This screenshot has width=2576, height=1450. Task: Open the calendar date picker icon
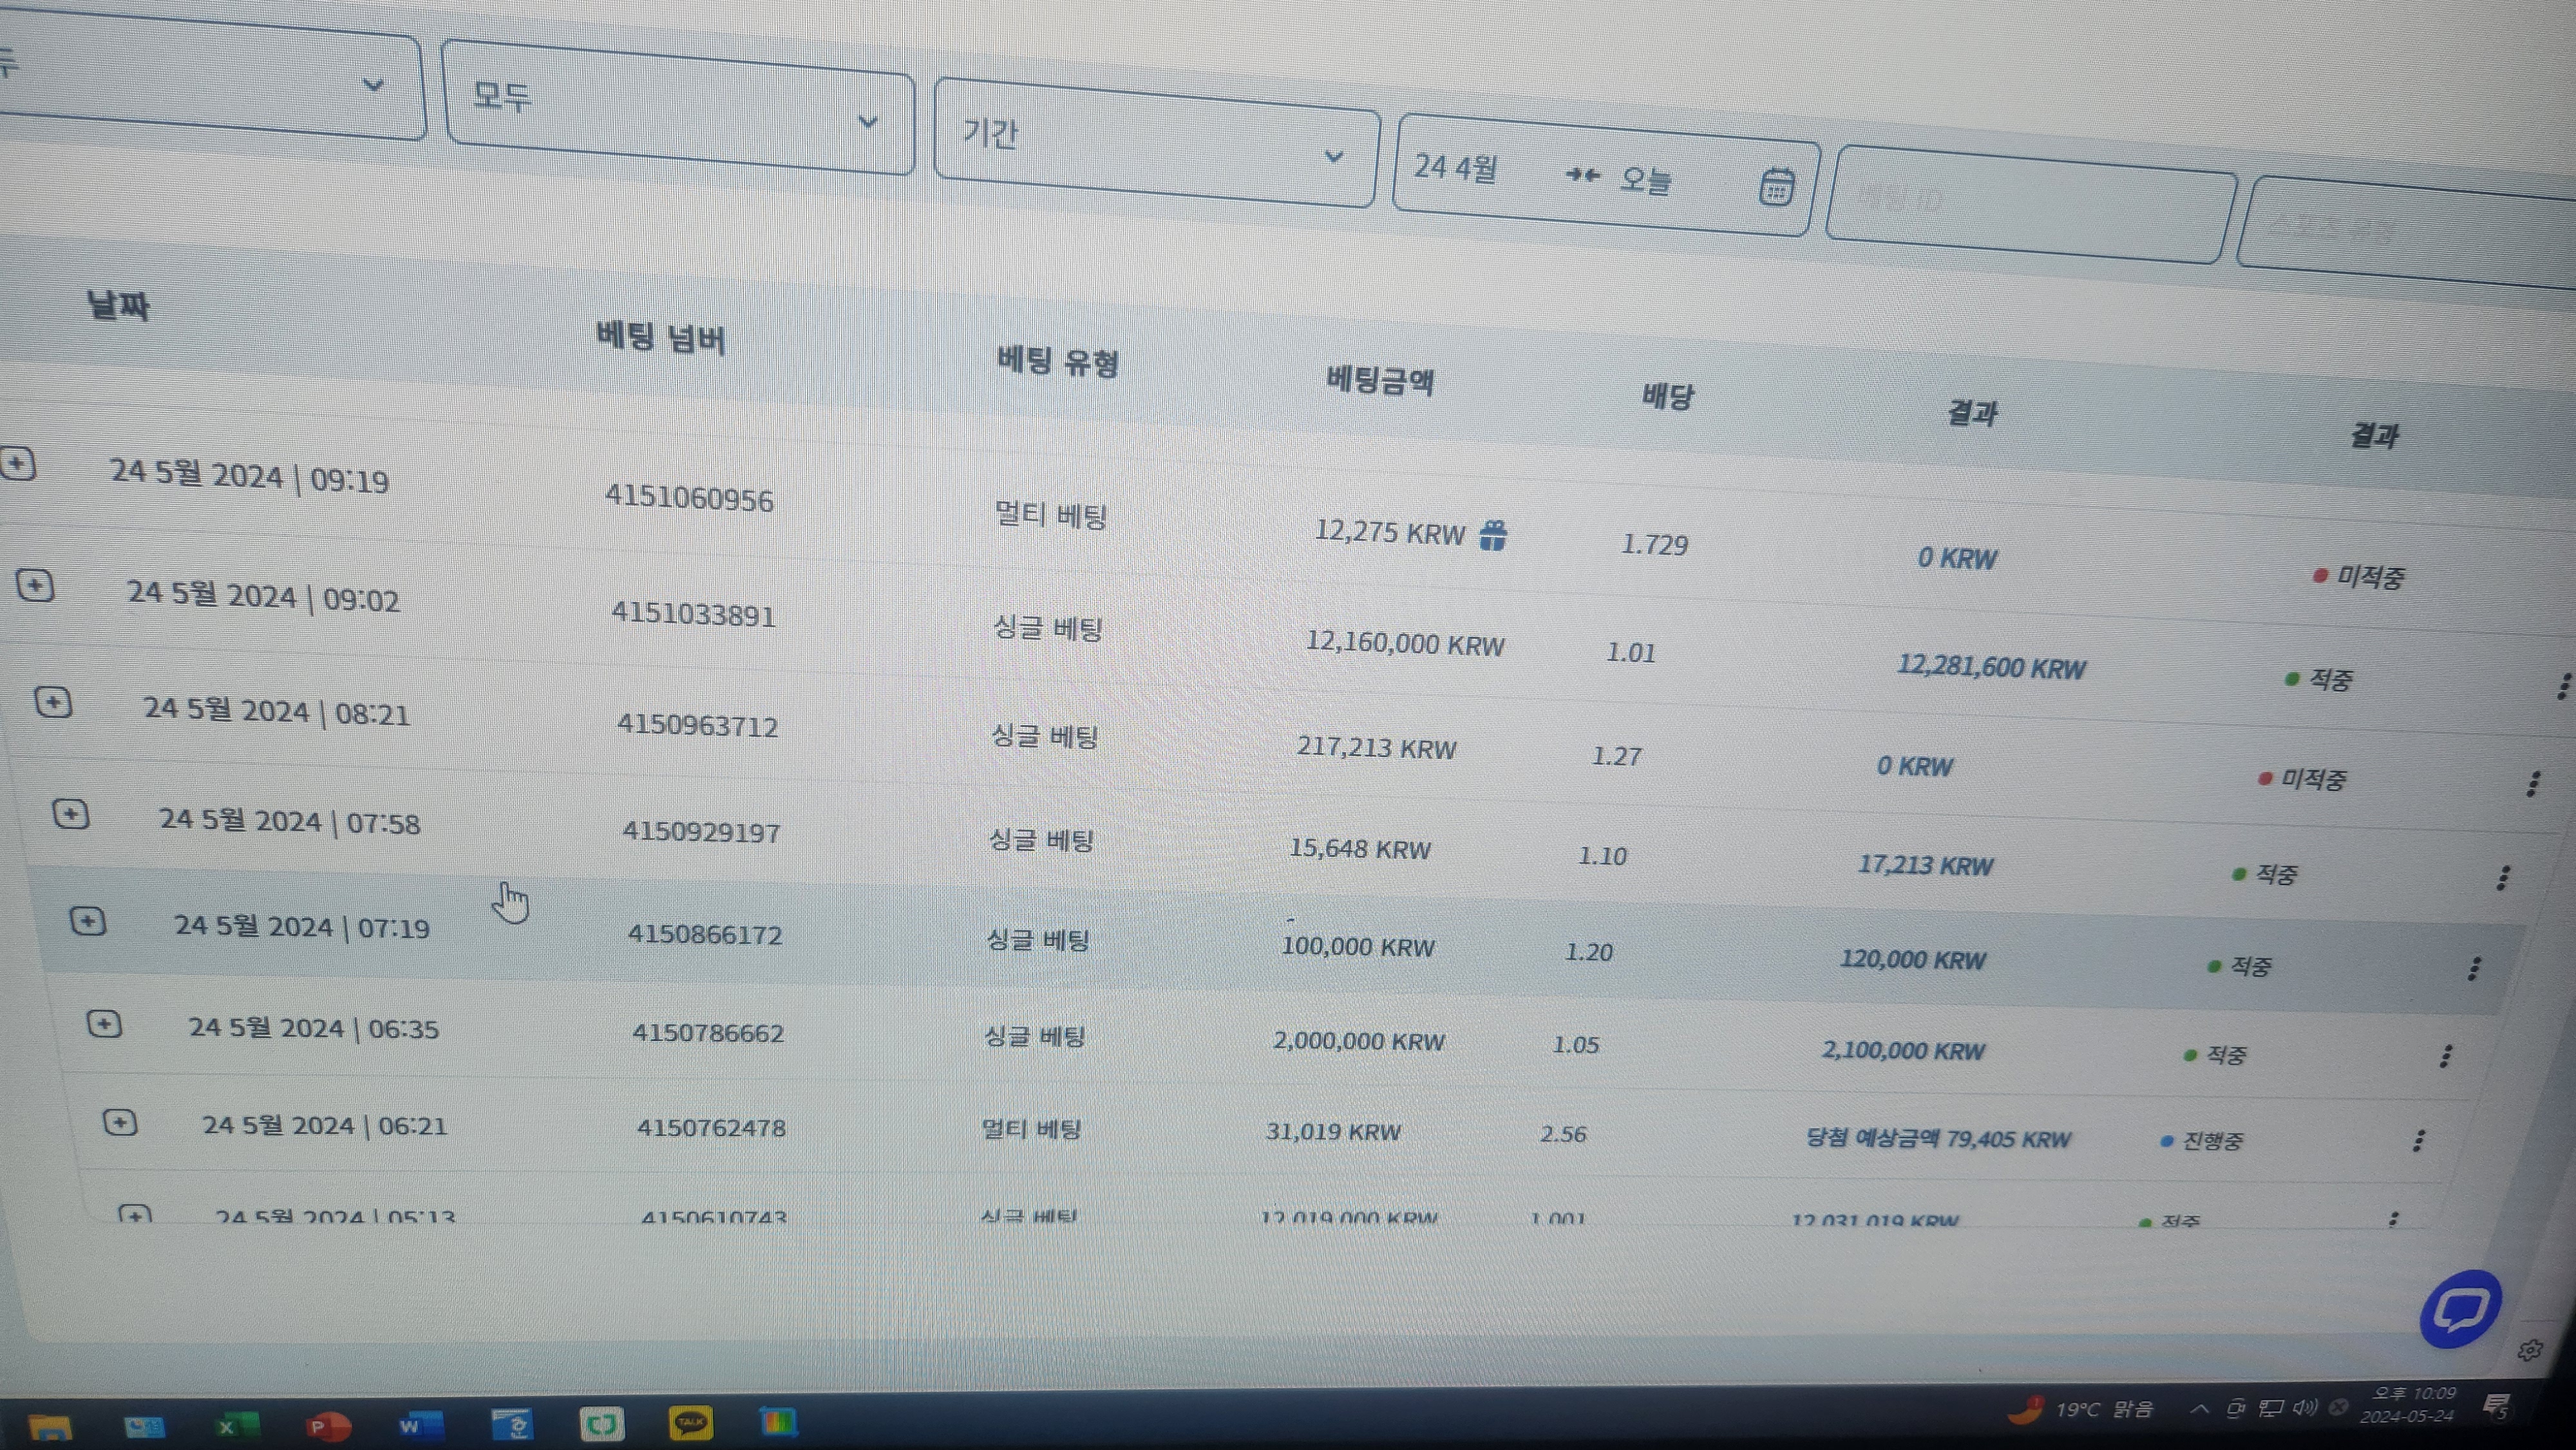pos(1776,187)
